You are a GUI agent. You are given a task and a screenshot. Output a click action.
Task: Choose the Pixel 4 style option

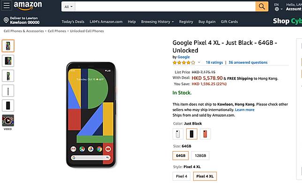[x=181, y=176]
